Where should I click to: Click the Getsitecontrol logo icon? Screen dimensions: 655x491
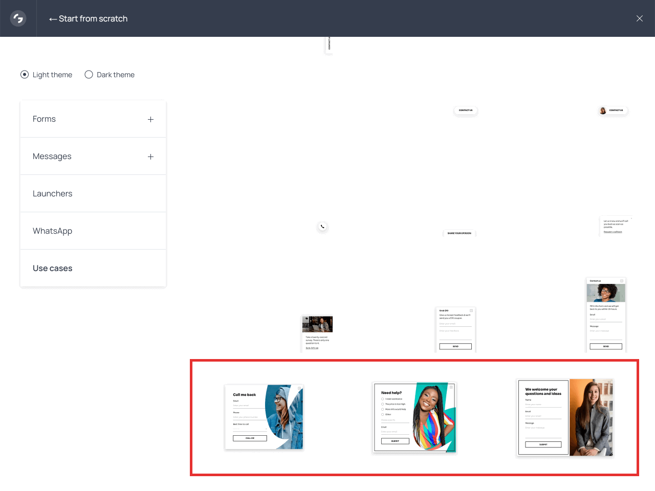click(x=18, y=18)
